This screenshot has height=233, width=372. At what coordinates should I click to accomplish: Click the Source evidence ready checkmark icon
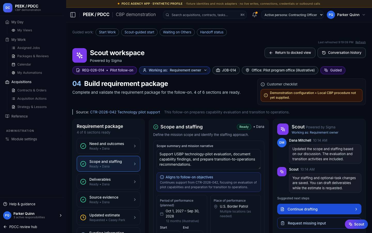[83, 200]
